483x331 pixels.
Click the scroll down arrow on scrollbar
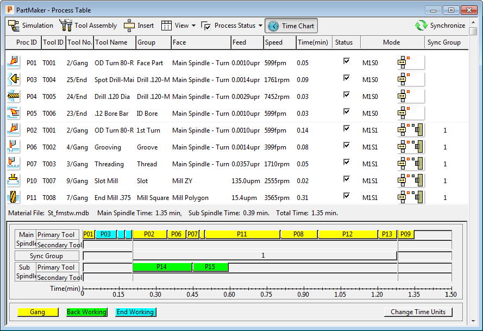[x=473, y=321]
